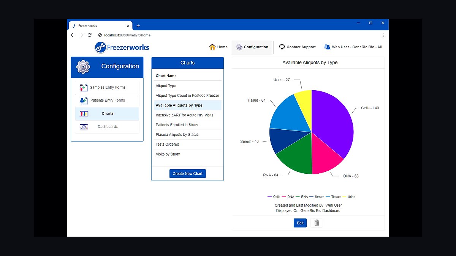
Task: Toggle Cells in chart legend
Action: tap(274, 197)
